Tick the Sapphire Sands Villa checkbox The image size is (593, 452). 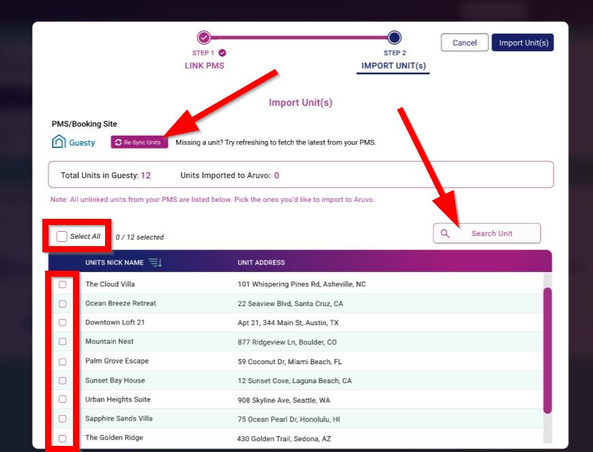62,419
